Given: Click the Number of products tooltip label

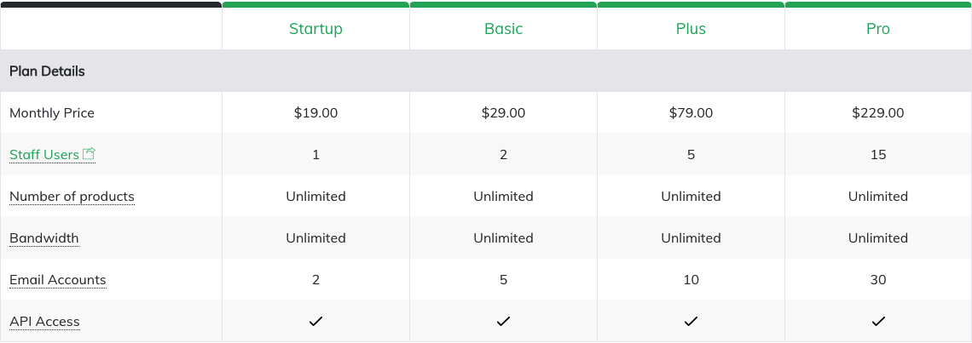Looking at the screenshot, I should click(72, 197).
